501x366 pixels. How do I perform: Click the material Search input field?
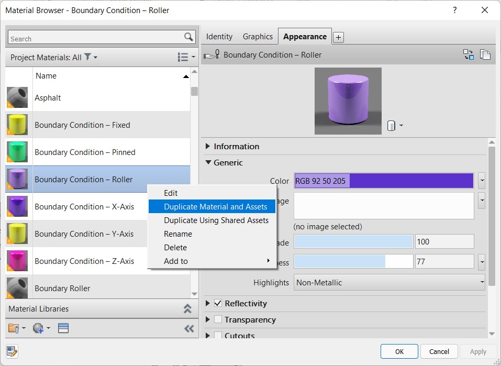click(96, 37)
